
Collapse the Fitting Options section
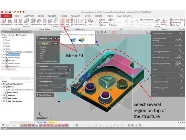coord(38,81)
